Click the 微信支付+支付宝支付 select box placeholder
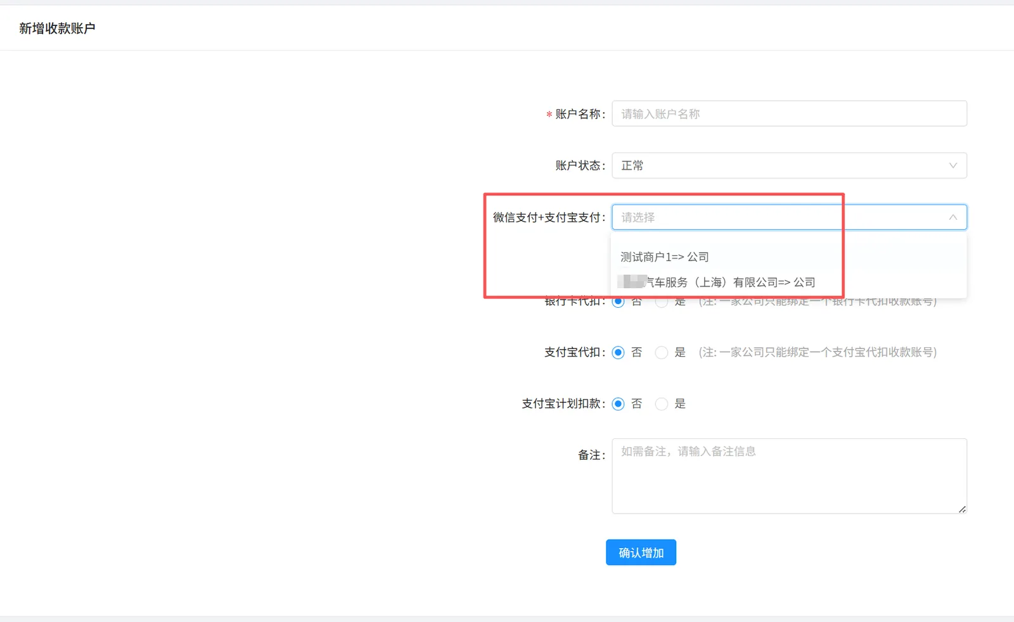 [638, 217]
